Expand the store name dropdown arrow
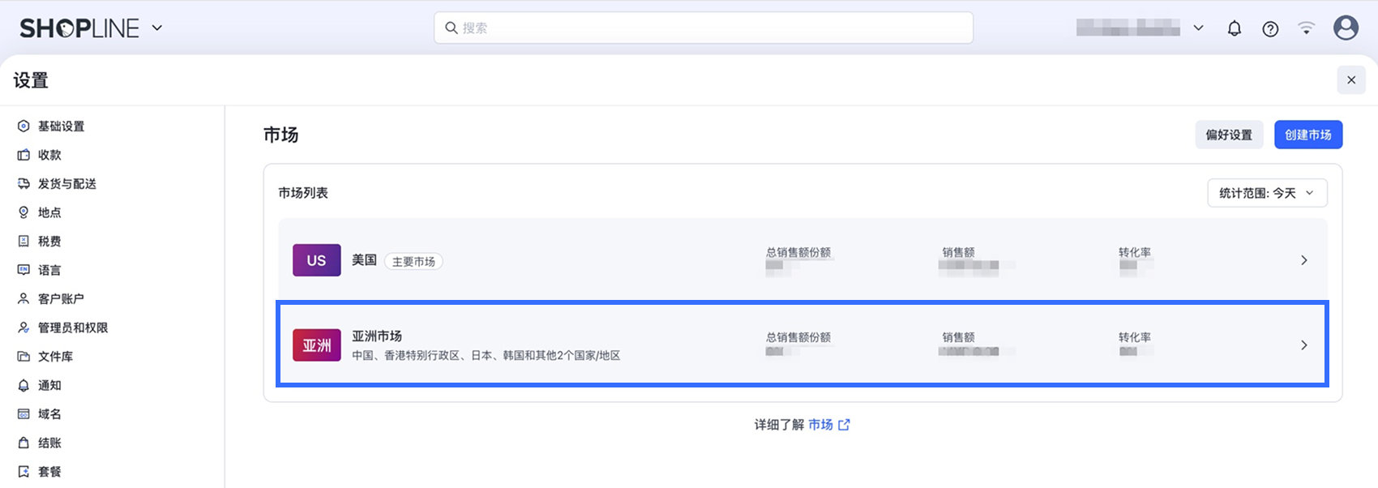1378x488 pixels. 1198,28
